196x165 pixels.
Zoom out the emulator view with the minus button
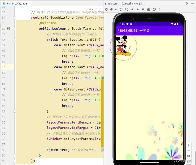click(x=189, y=150)
